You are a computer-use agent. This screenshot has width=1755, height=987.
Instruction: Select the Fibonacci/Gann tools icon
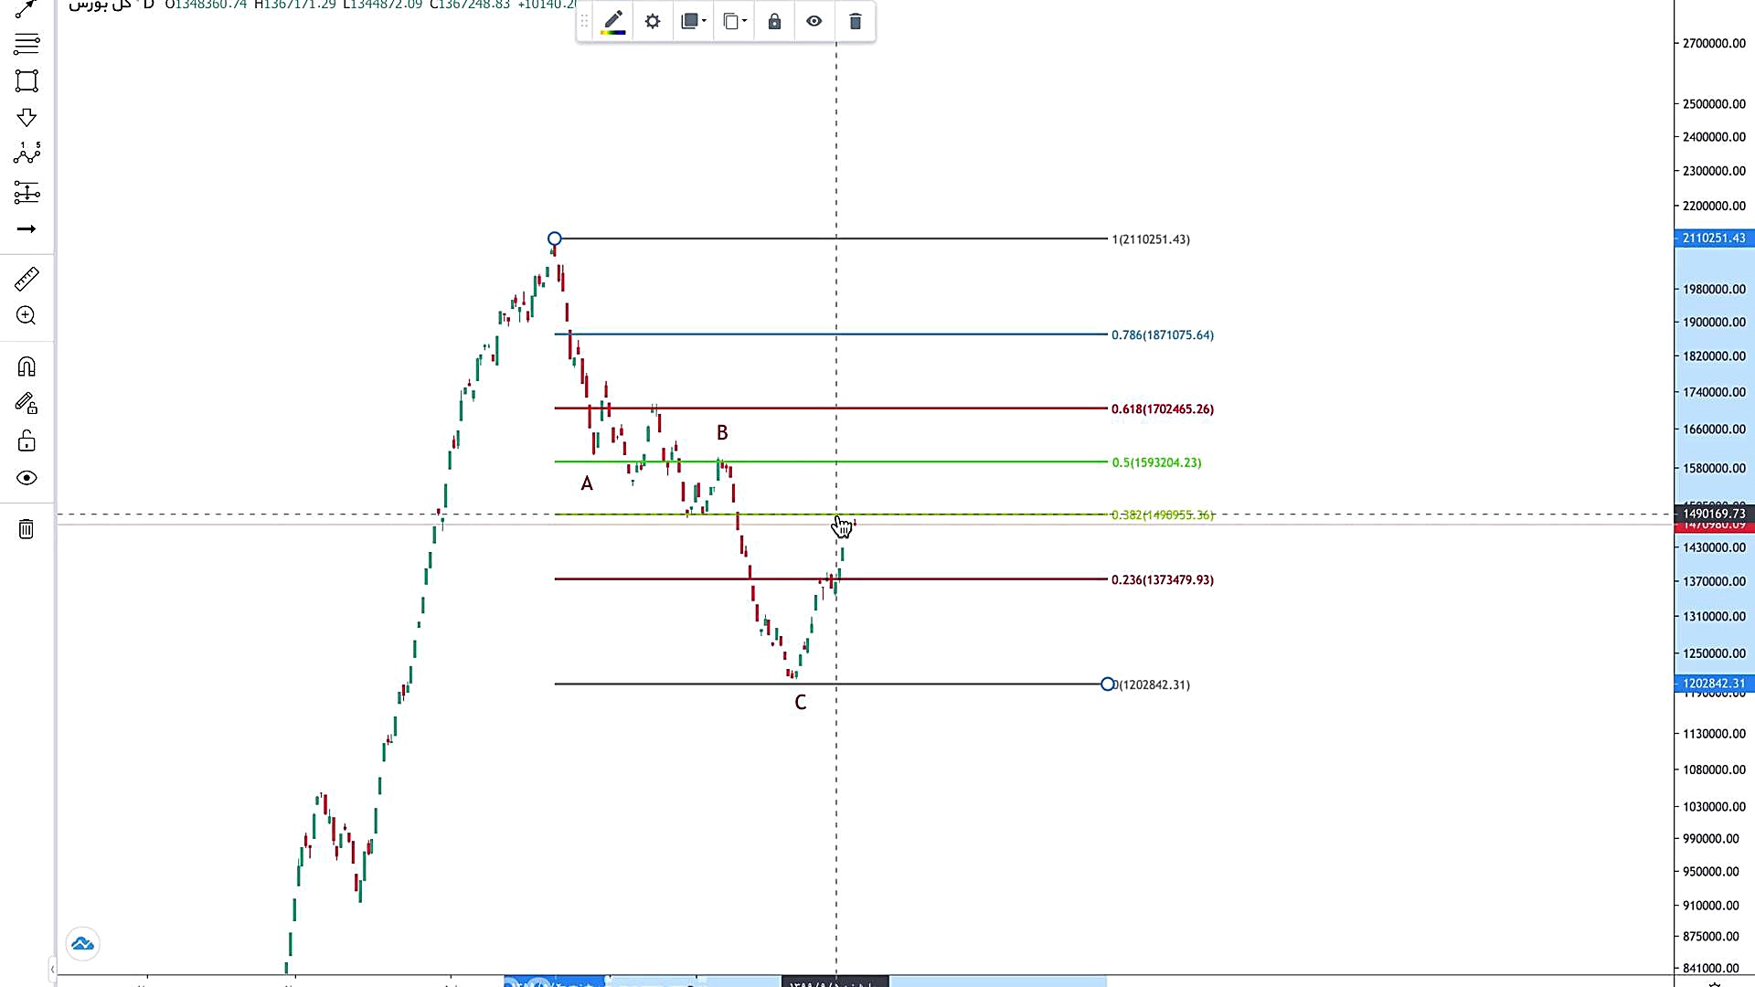(27, 43)
